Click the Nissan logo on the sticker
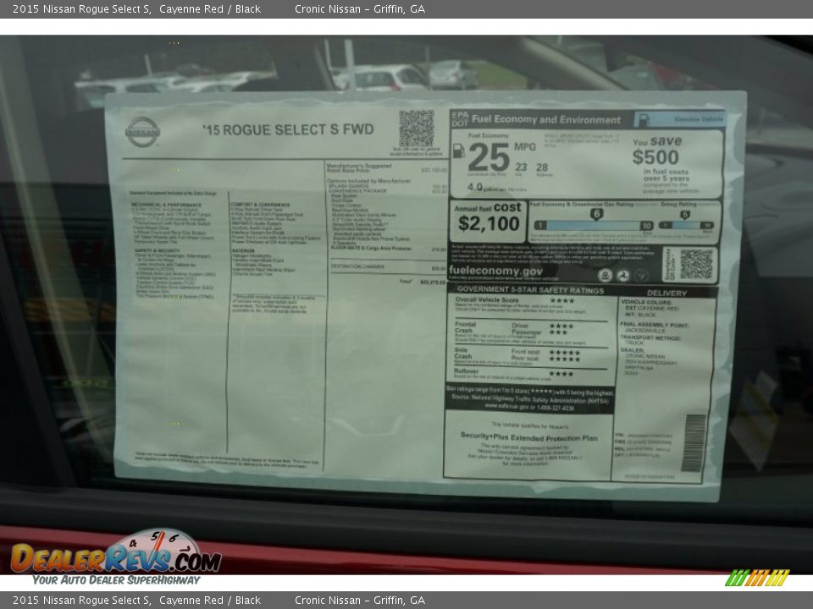Screen dimensions: 813x609 142,132
